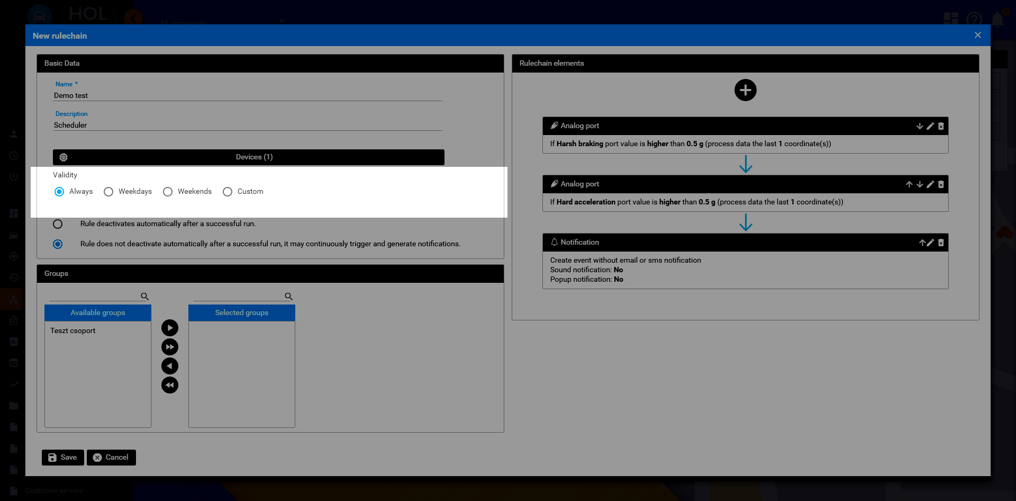This screenshot has height=501, width=1016.
Task: Cancel the new rulechain dialog
Action: pos(111,458)
